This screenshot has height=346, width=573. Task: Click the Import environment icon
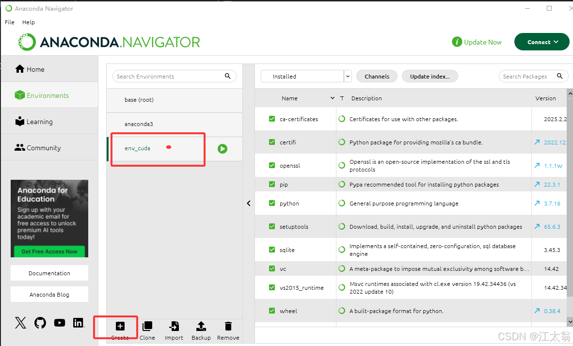point(174,326)
